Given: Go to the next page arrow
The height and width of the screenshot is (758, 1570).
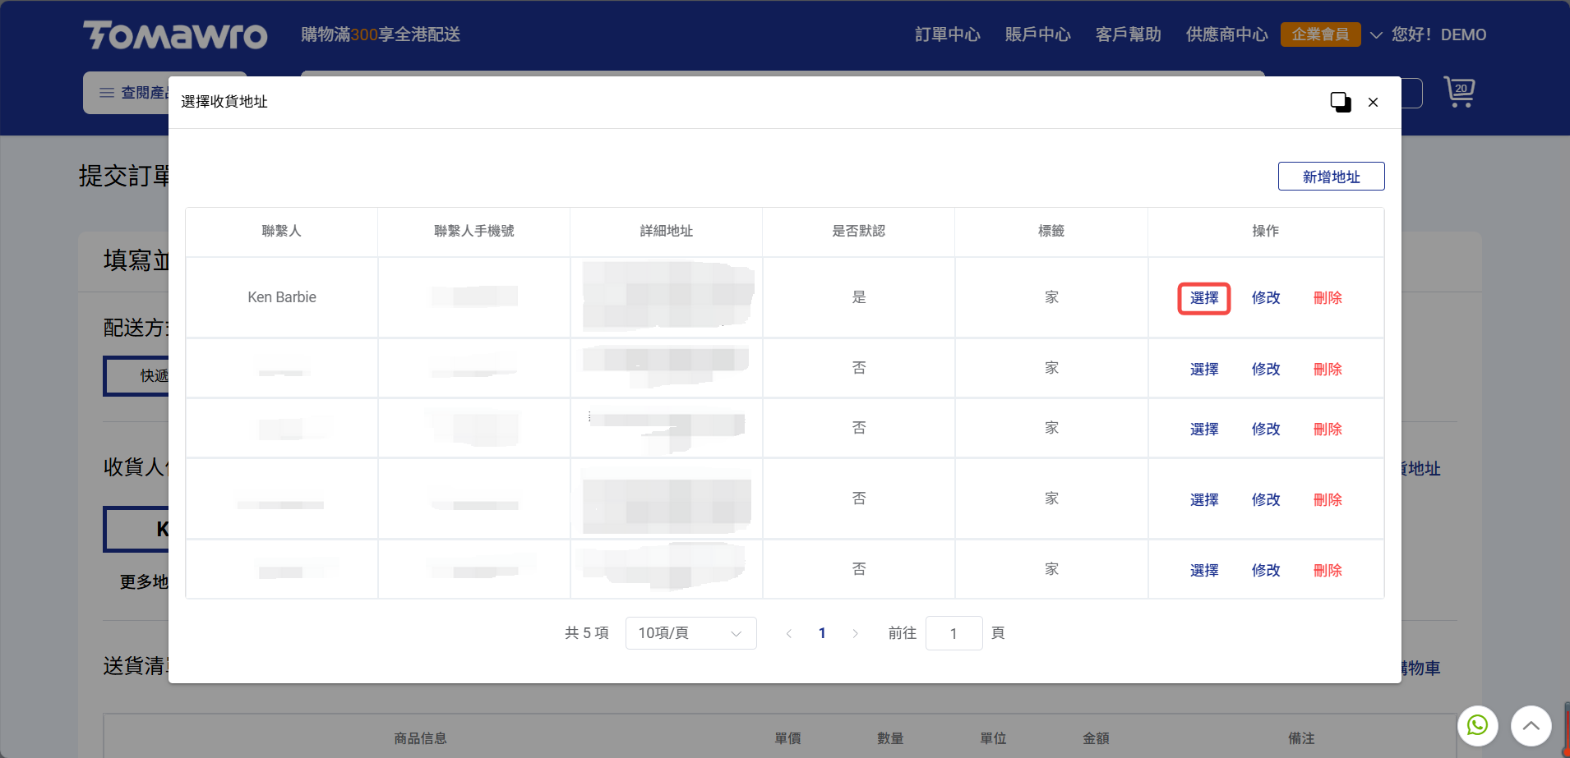Looking at the screenshot, I should click(x=855, y=633).
